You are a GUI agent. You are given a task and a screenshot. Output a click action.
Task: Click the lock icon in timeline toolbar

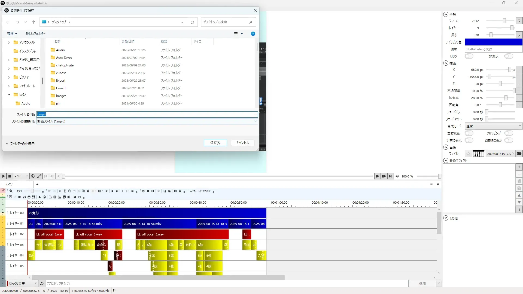[88, 191]
